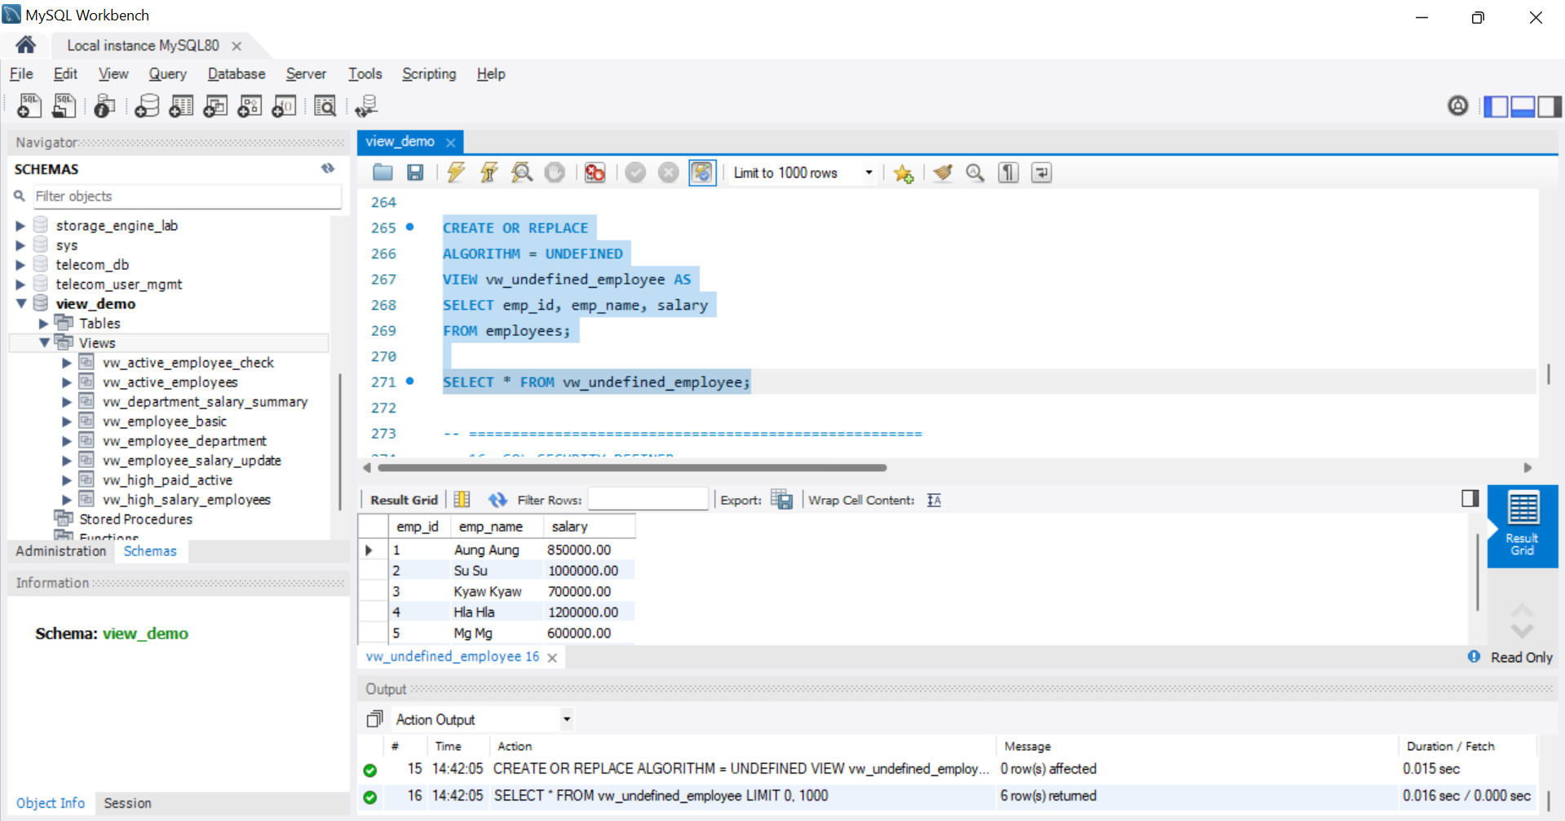Open find panel magnifier icon
This screenshot has width=1565, height=821.
975,173
